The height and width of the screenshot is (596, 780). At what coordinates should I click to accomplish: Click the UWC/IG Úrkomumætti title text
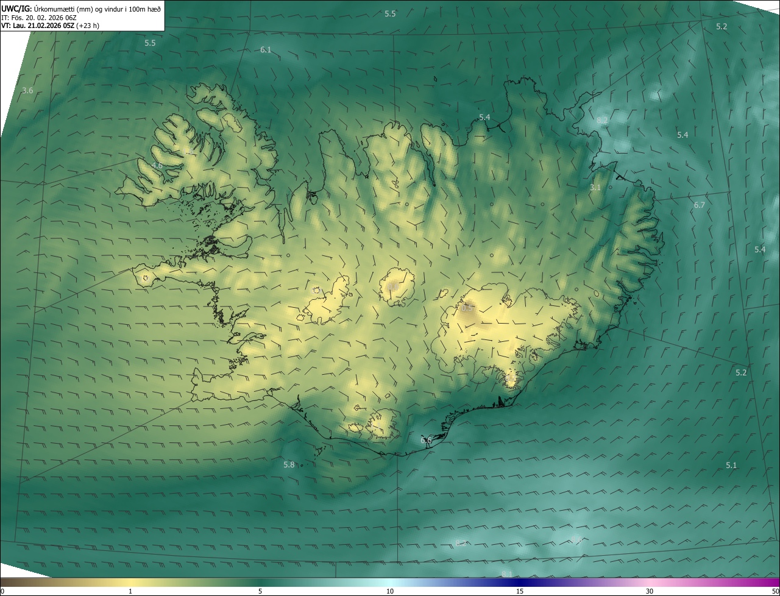[81, 9]
